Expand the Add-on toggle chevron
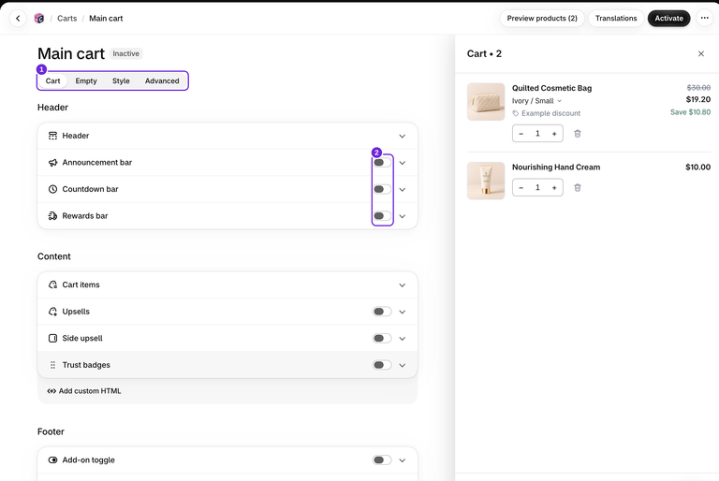 point(403,460)
